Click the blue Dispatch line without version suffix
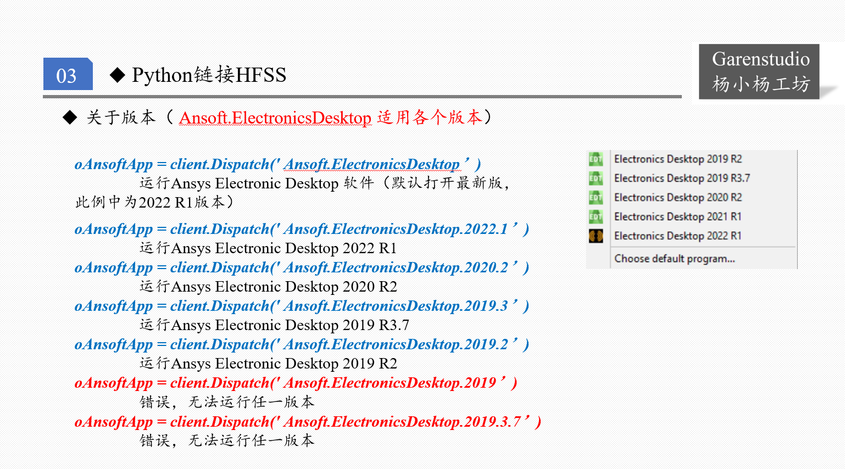Viewport: 845px width, 469px height. coord(278,164)
